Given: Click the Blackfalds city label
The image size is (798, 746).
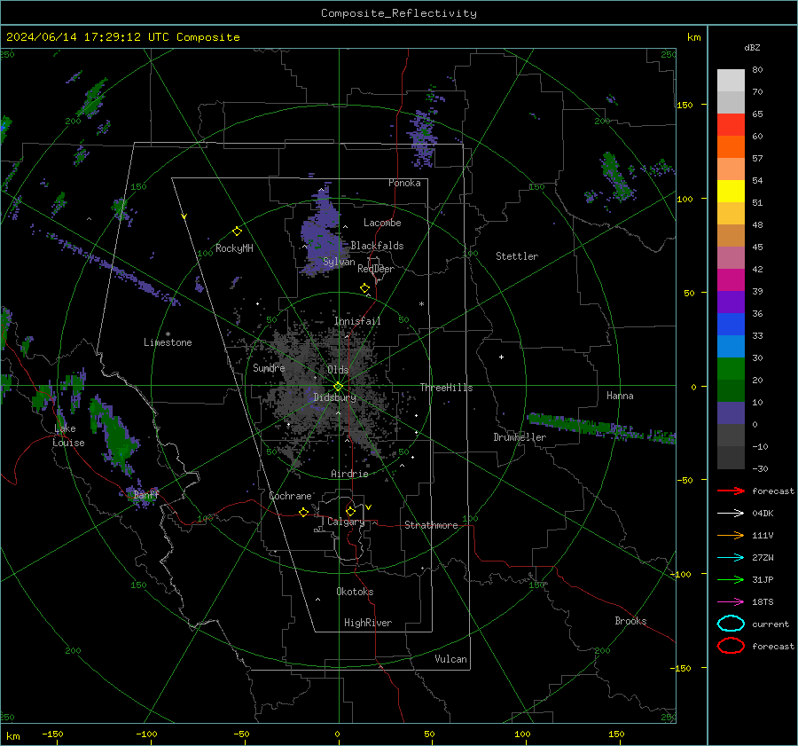Looking at the screenshot, I should tap(377, 246).
